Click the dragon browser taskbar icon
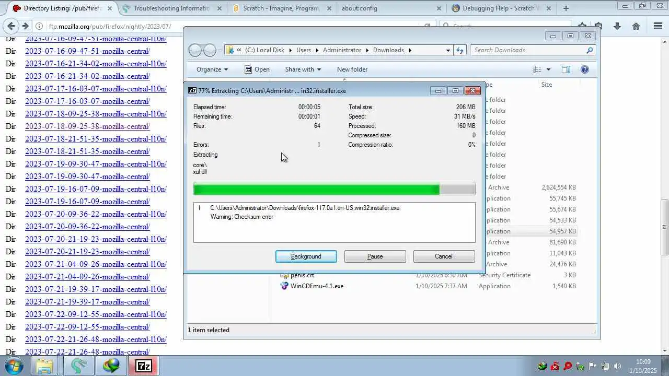 [x=78, y=366]
